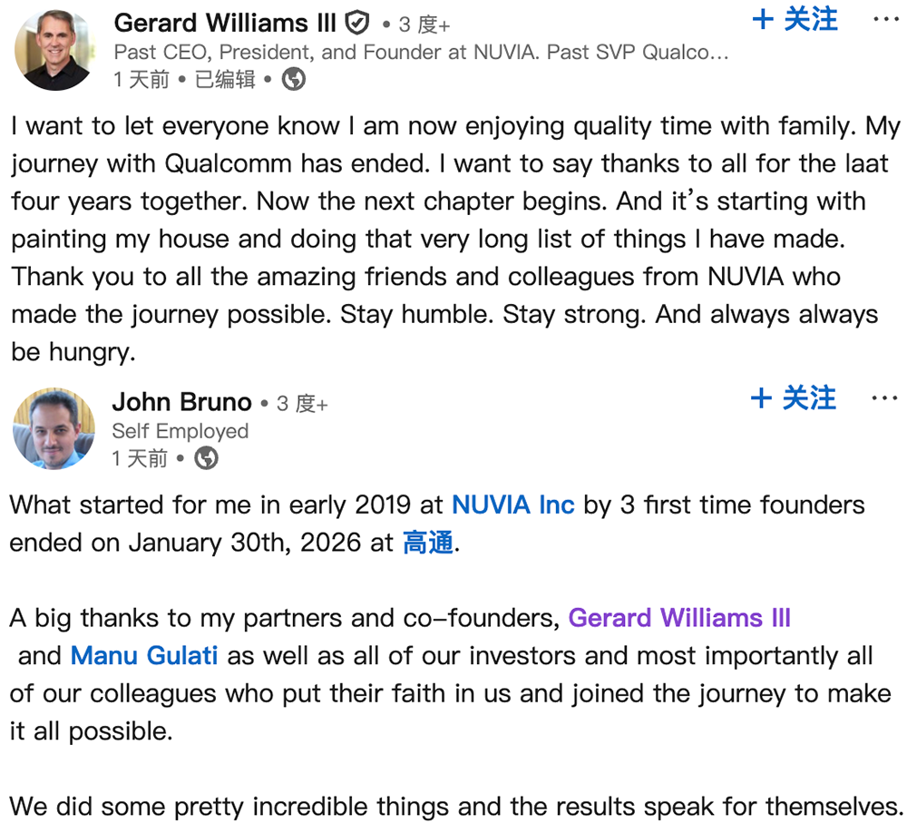This screenshot has height=823, width=907.
Task: Open the NUVIA Inc company link
Action: coord(513,505)
